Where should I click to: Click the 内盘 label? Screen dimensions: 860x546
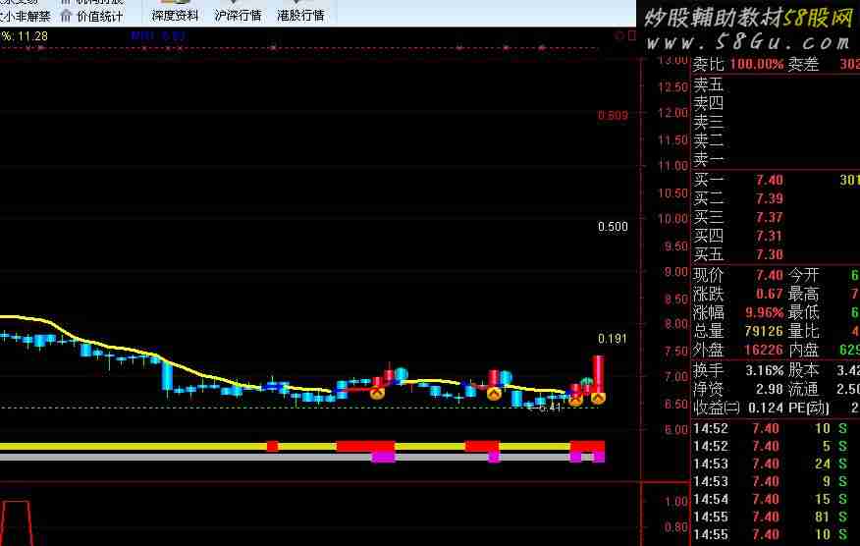(803, 351)
